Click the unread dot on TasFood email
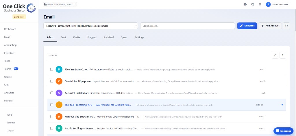Screen dimensions: 296x136 282,105
